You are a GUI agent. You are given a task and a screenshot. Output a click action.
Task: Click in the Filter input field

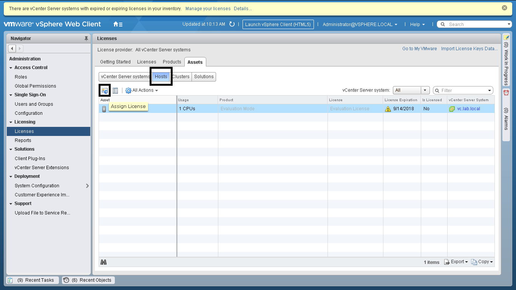point(463,91)
